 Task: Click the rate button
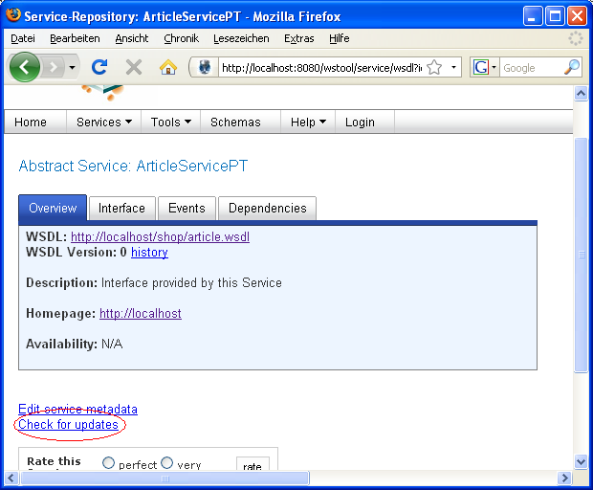253,464
